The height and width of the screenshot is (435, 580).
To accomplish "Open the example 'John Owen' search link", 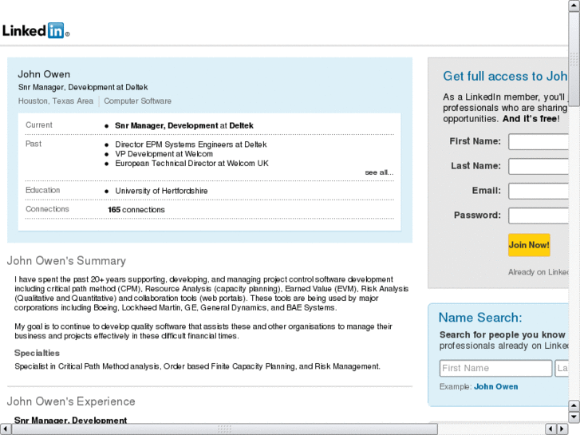I will point(495,387).
